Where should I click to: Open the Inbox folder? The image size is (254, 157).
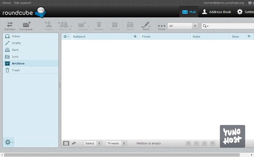pyautogui.click(x=30, y=36)
